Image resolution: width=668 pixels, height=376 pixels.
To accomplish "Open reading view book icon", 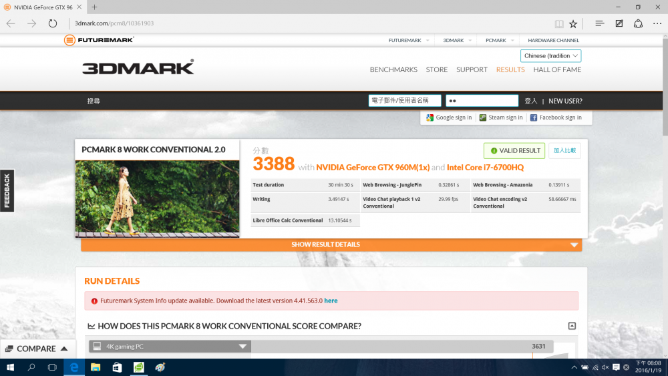I will [x=559, y=24].
